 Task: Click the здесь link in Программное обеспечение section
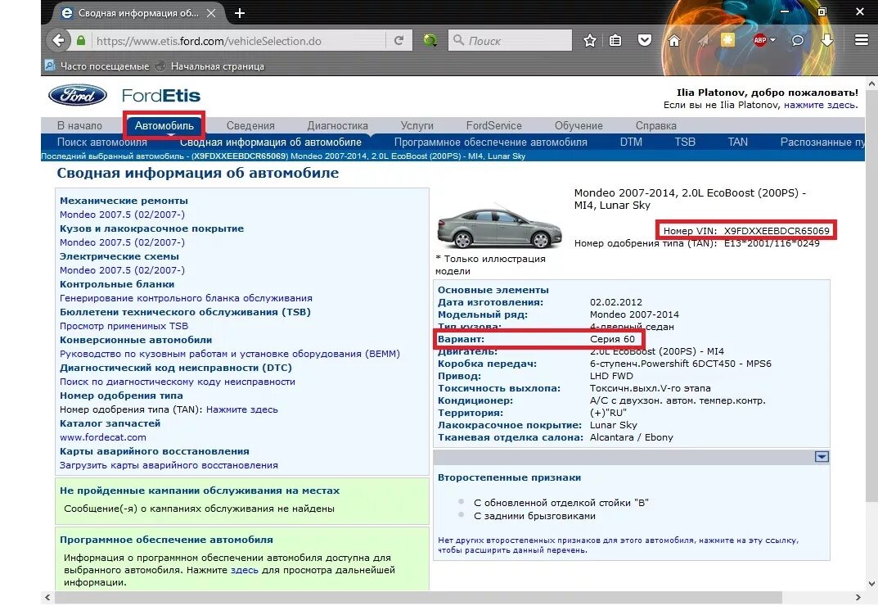tap(245, 570)
